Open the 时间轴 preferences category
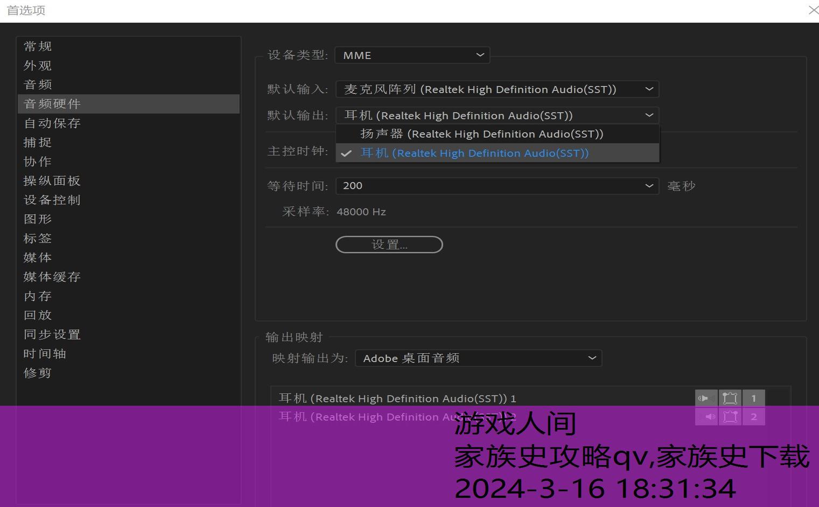 129,354
